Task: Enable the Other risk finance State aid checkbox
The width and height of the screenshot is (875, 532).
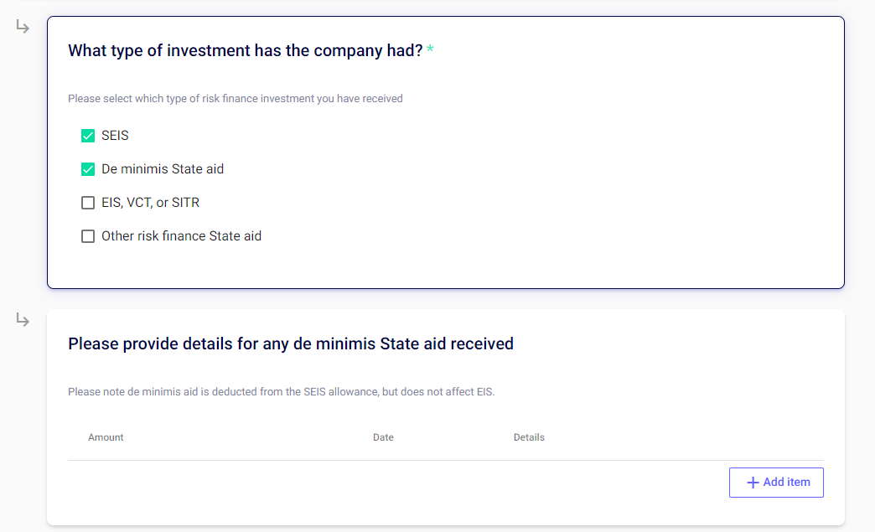Action: pyautogui.click(x=88, y=236)
